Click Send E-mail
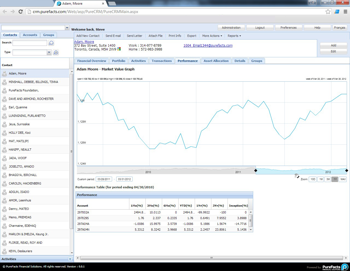The image size is (350, 271). [113, 36]
